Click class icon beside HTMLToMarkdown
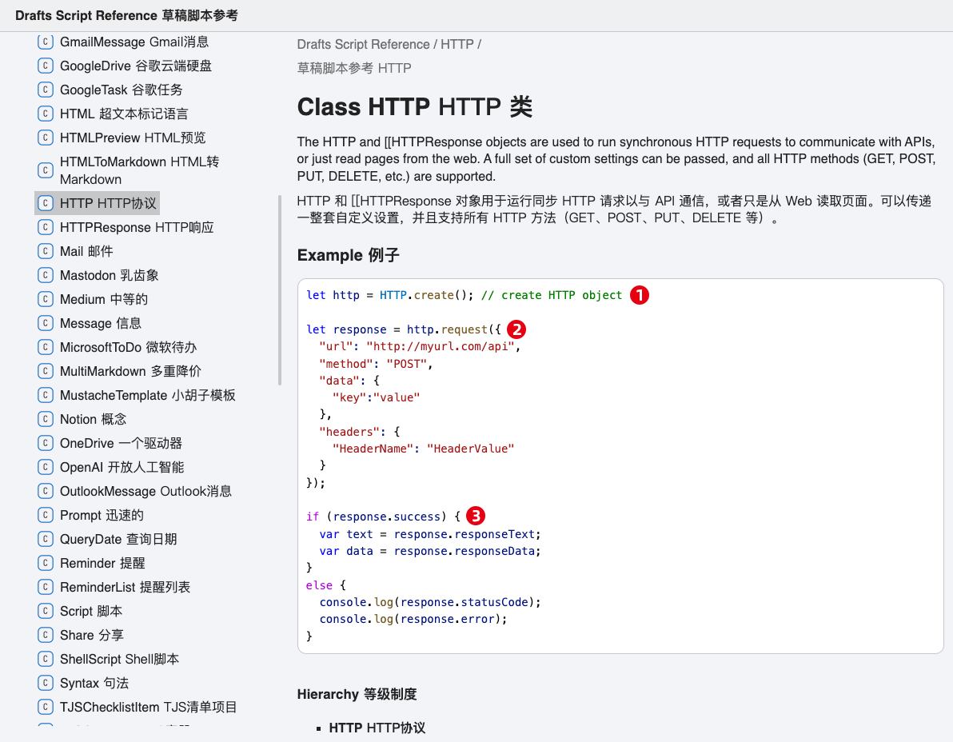 [45, 171]
